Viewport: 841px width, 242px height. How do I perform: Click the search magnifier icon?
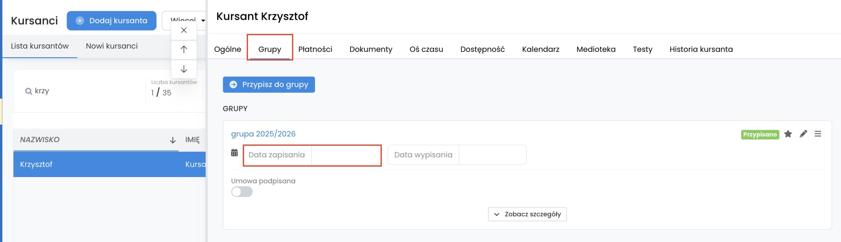tap(29, 91)
